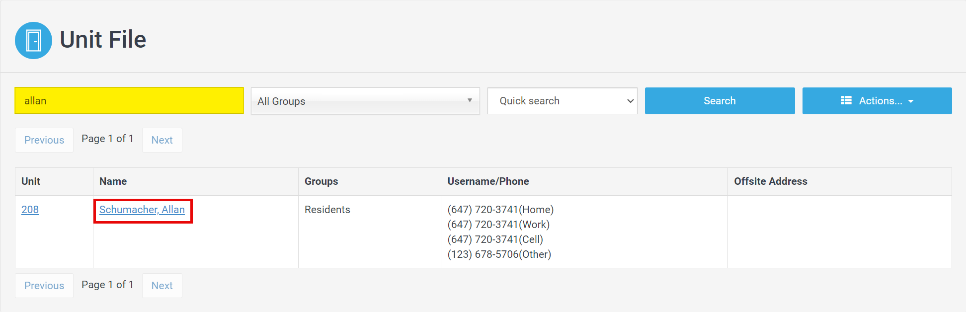Open the Quick search dropdown
Screen dimensions: 966x312
click(x=562, y=101)
